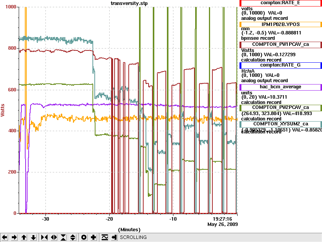Click the 400 tick on y-axis
Screen dimensions: 322x242
pos(12,131)
